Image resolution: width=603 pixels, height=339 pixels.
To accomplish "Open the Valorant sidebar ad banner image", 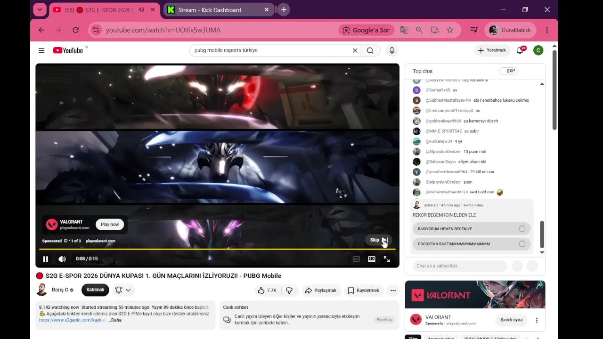I will [475, 295].
